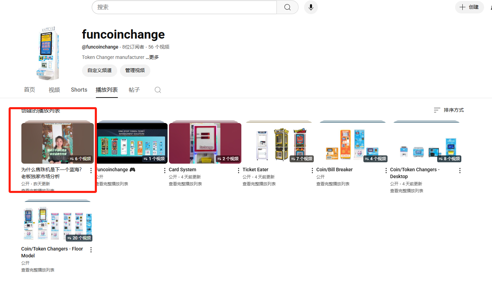Click the 8位订阅者 subscriber count
Viewport: 492px width, 297px height.
click(x=133, y=47)
